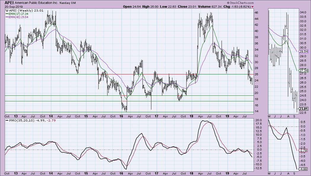This screenshot has width=311, height=176.
Task: Click the -4.5 label on zoom PMO axis
Action: 302,165
